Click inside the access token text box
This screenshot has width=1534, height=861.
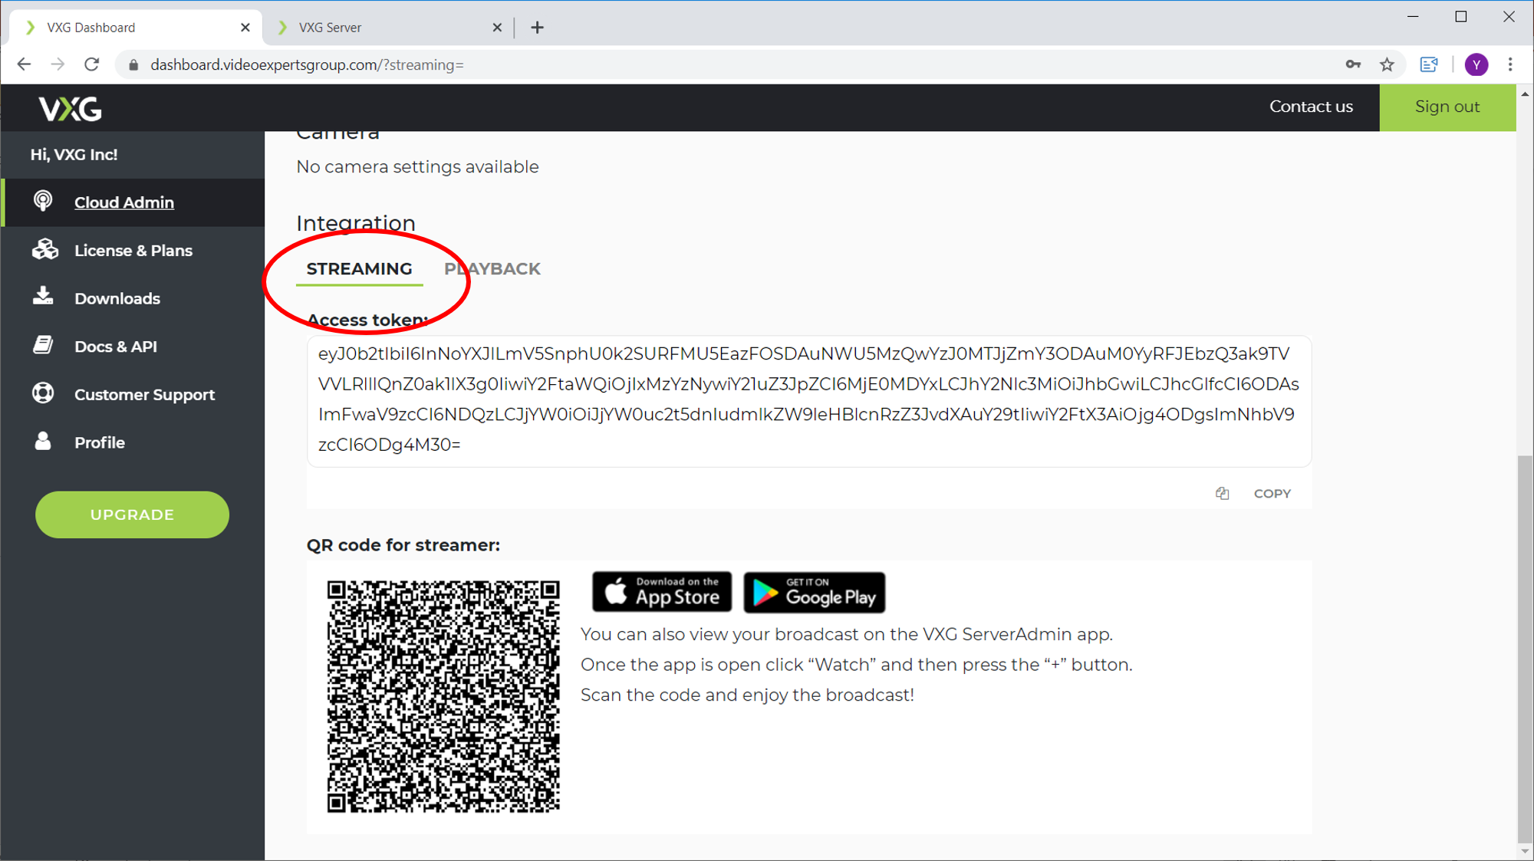(808, 399)
